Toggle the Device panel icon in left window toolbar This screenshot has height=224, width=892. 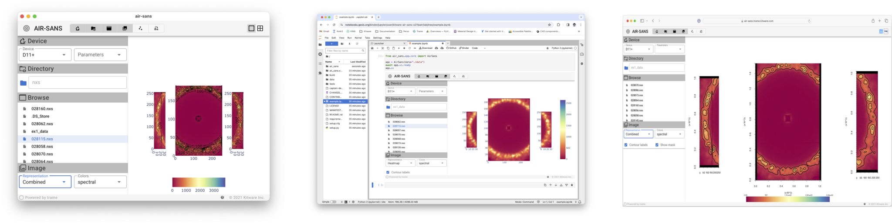coord(78,28)
